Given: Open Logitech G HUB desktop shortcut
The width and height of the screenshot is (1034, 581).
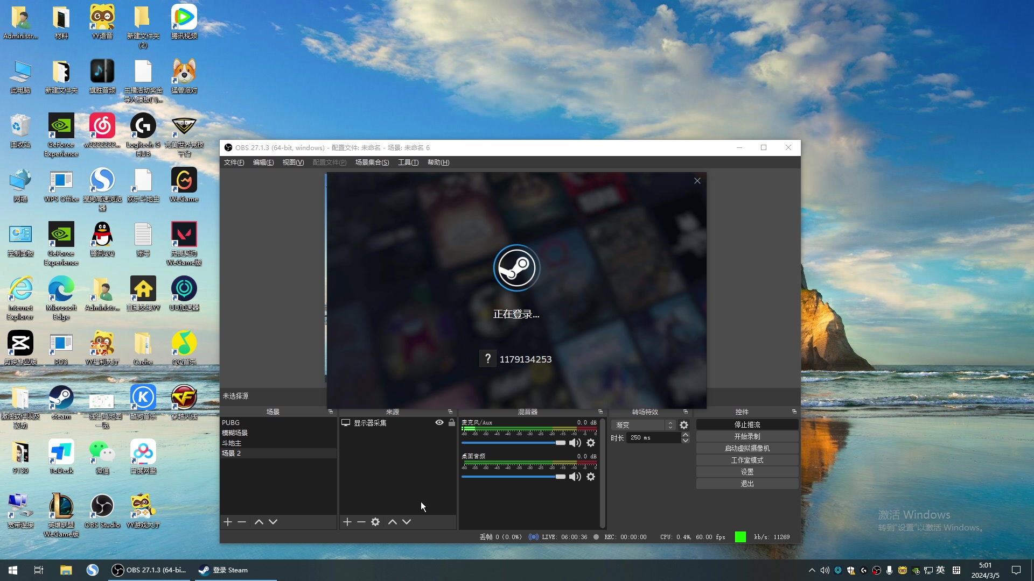Looking at the screenshot, I should click(143, 136).
